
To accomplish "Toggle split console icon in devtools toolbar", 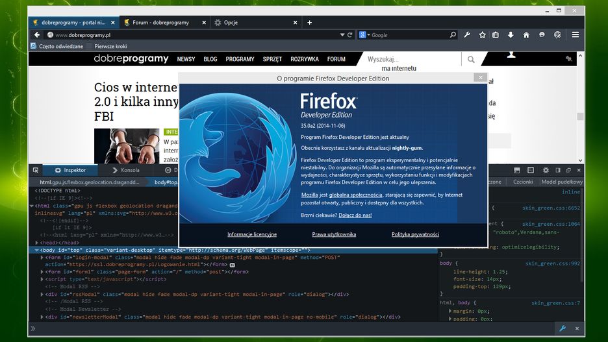I will [517, 170].
